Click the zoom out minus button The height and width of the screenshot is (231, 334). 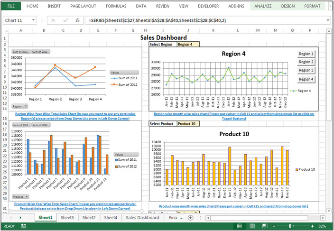274,226
